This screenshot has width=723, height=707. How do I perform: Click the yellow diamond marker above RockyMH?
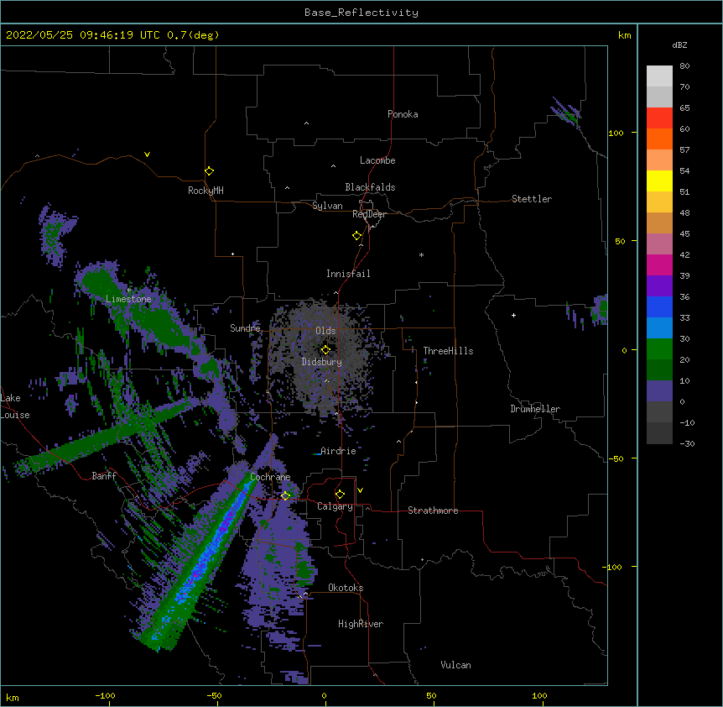[x=210, y=171]
